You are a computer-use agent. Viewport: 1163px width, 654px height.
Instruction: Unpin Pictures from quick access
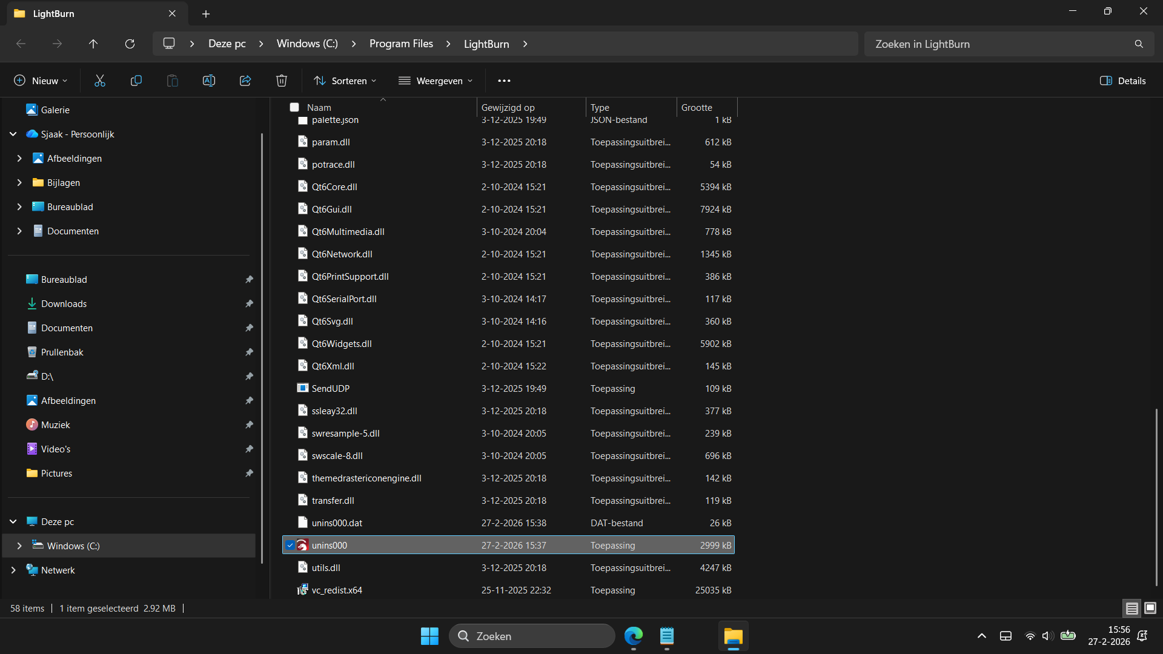[x=249, y=473]
